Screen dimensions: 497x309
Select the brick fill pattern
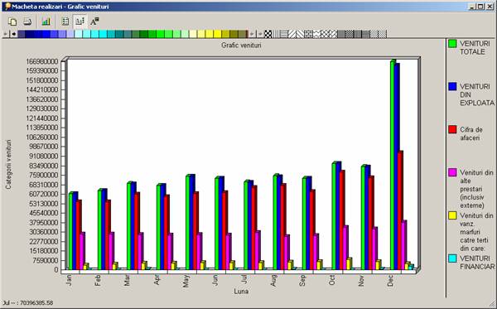308,34
